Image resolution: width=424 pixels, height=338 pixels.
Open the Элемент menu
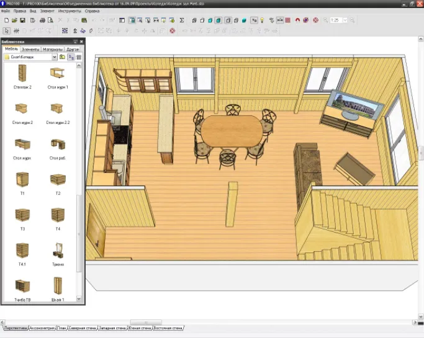(x=47, y=11)
